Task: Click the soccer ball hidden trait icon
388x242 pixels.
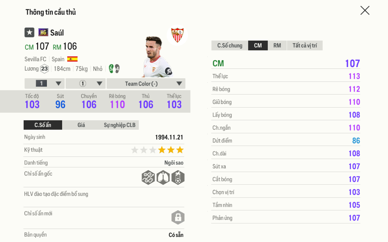Action: [x=178, y=178]
